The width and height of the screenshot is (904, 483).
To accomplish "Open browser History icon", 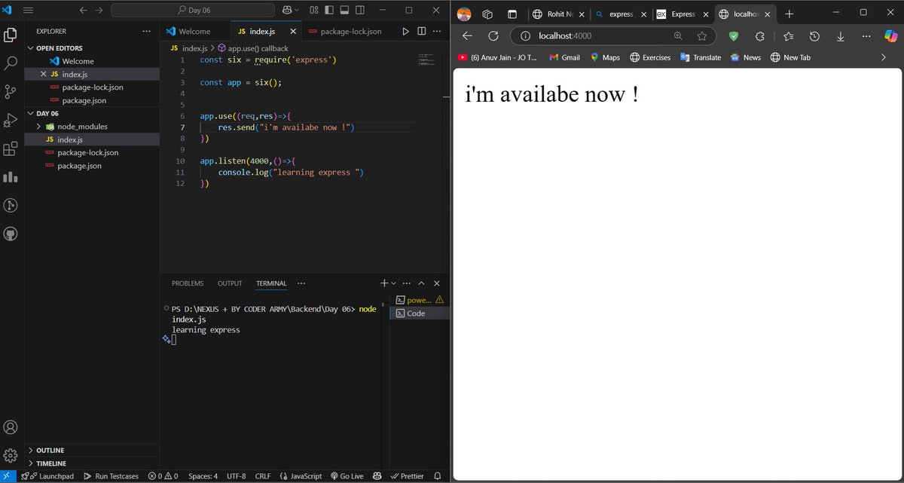I will pyautogui.click(x=814, y=36).
